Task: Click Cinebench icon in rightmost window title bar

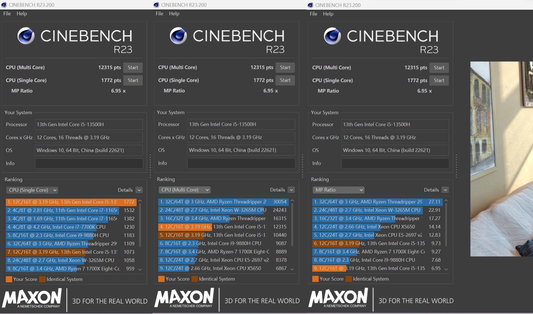Action: coord(310,5)
